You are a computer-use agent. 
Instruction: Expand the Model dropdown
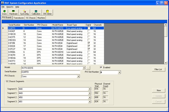pos(84,68)
